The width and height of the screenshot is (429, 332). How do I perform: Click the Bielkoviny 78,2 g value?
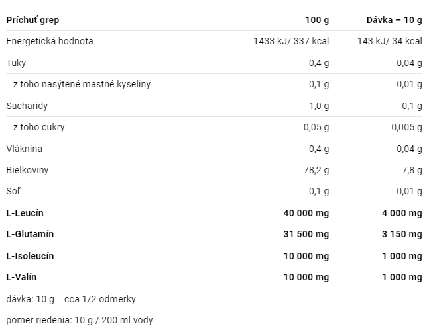pos(316,170)
